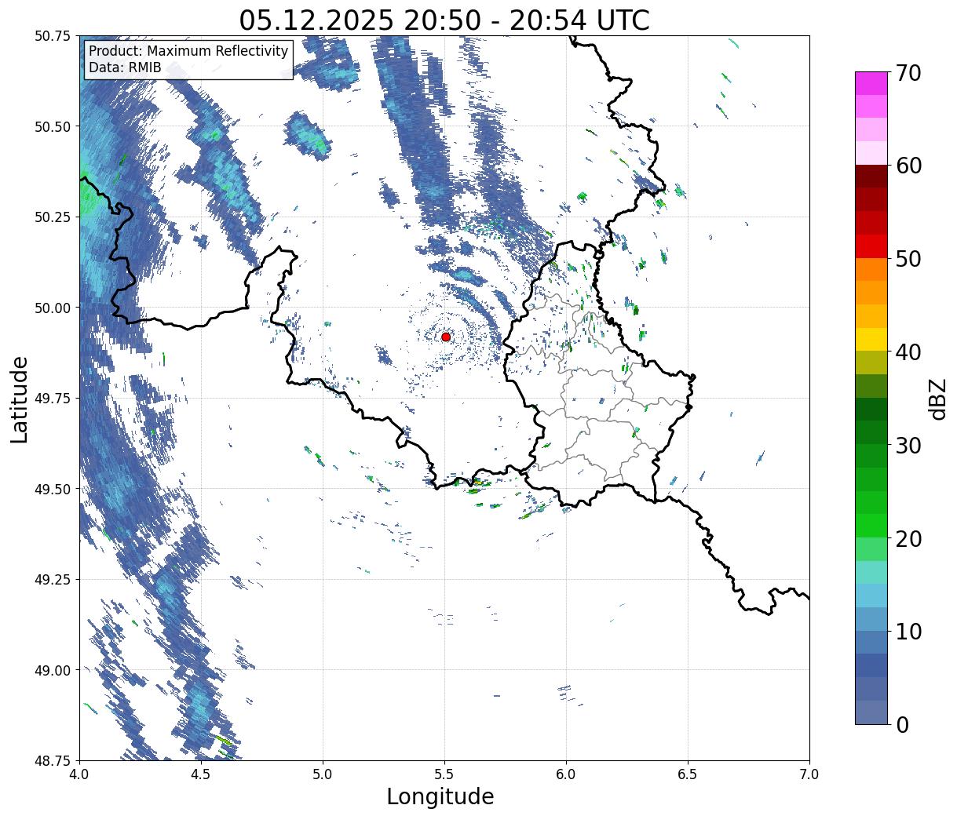Image resolution: width=957 pixels, height=816 pixels.
Task: Click the latitude tick label 50.75
Action: pyautogui.click(x=54, y=36)
